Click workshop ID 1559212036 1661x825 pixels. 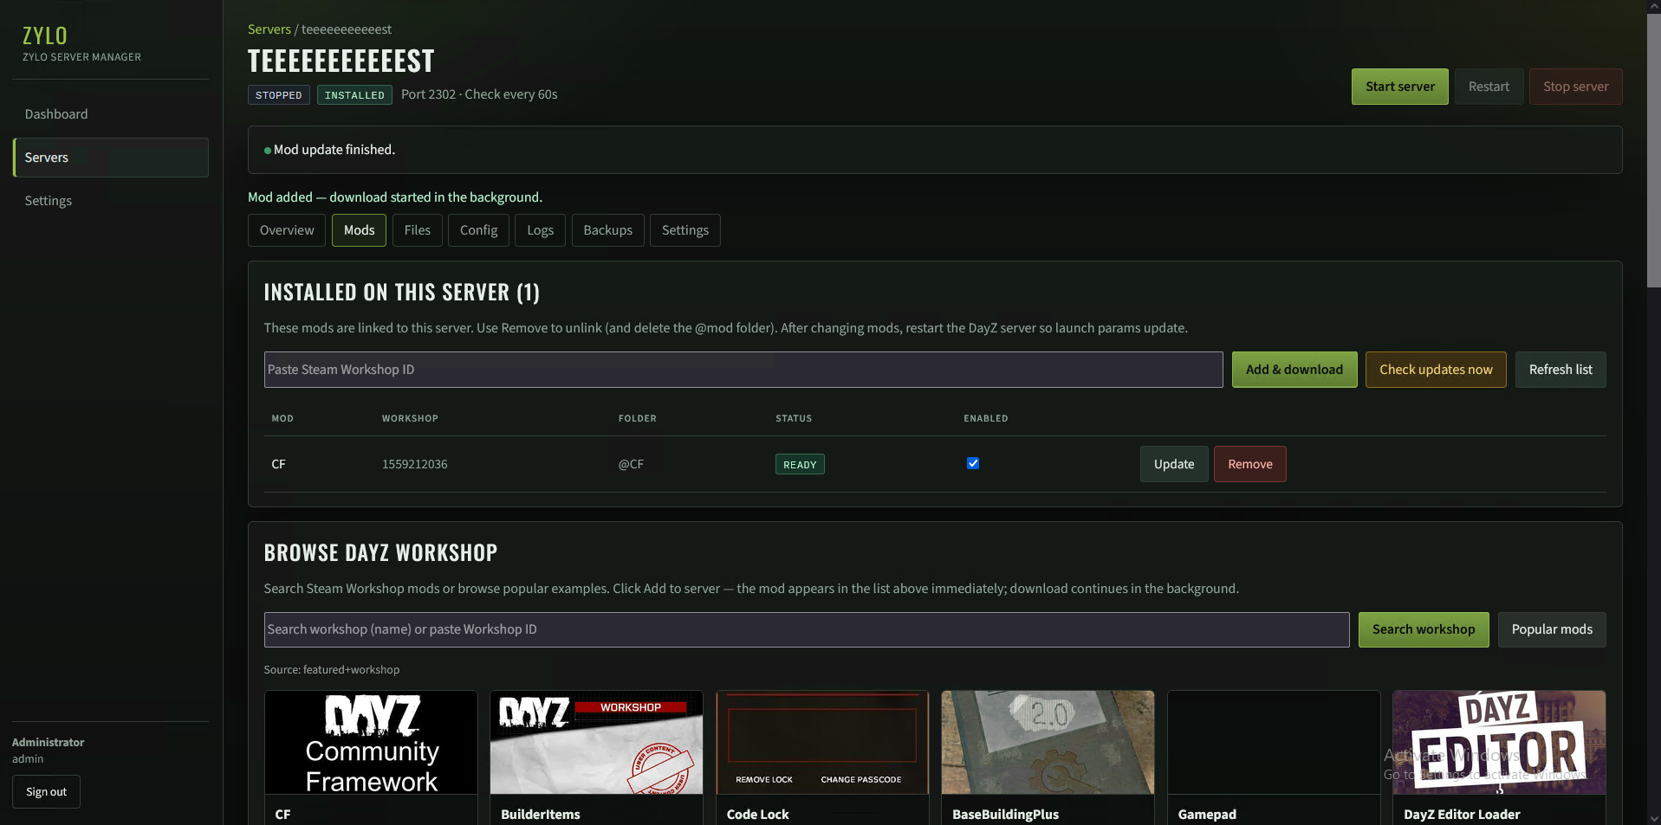tap(415, 464)
